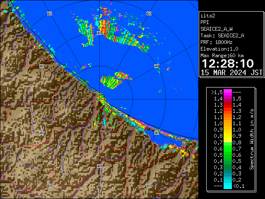Click the '0.9' label in right legend column
The width and height of the screenshot is (265, 199).
[237, 136]
